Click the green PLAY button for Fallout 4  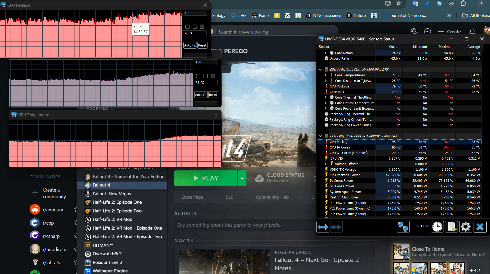pos(206,178)
